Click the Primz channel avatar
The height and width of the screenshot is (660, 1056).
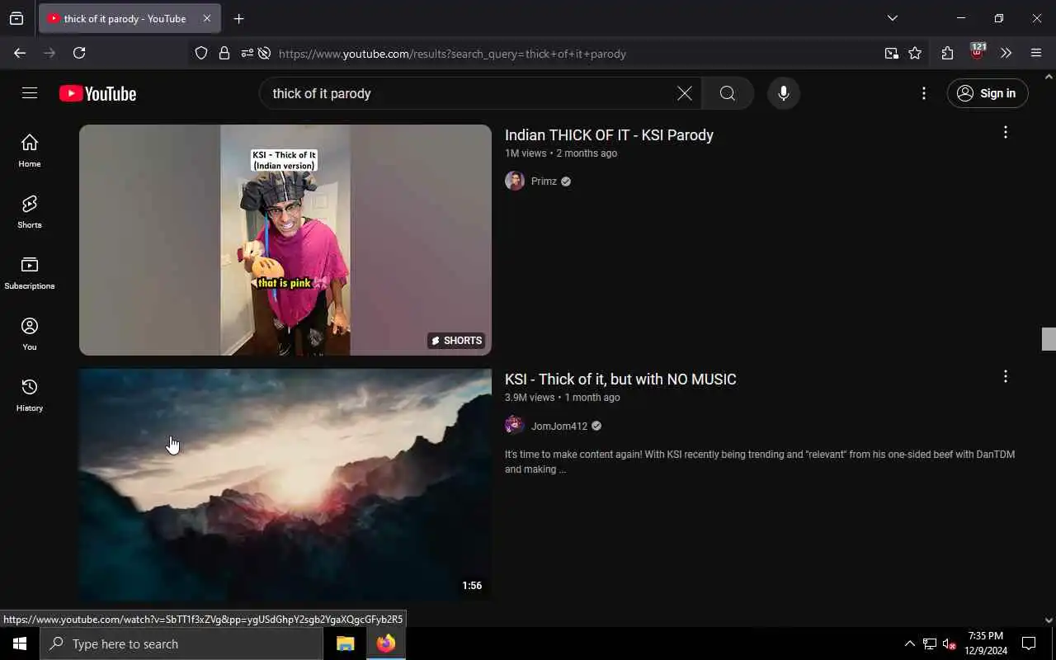(515, 181)
